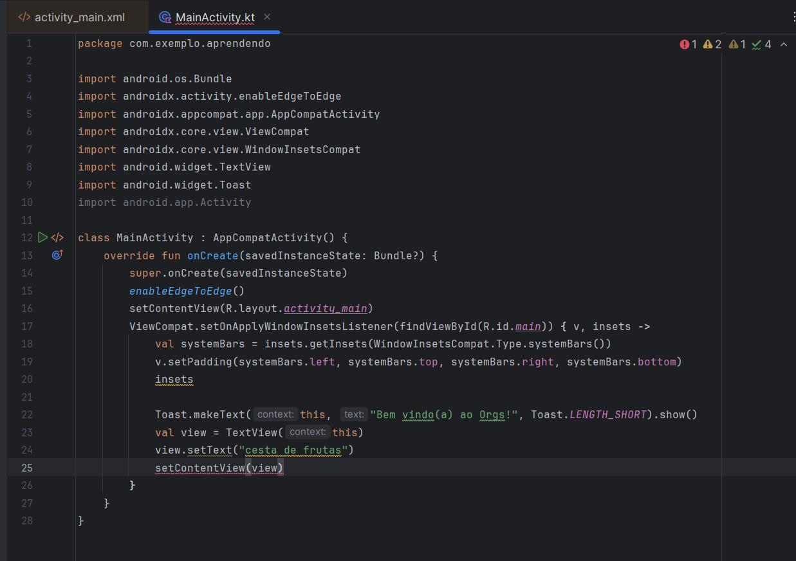Click "val systemBars" on line 18

click(203, 344)
